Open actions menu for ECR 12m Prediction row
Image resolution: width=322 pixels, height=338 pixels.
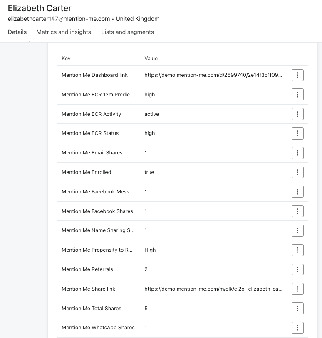pyautogui.click(x=297, y=94)
